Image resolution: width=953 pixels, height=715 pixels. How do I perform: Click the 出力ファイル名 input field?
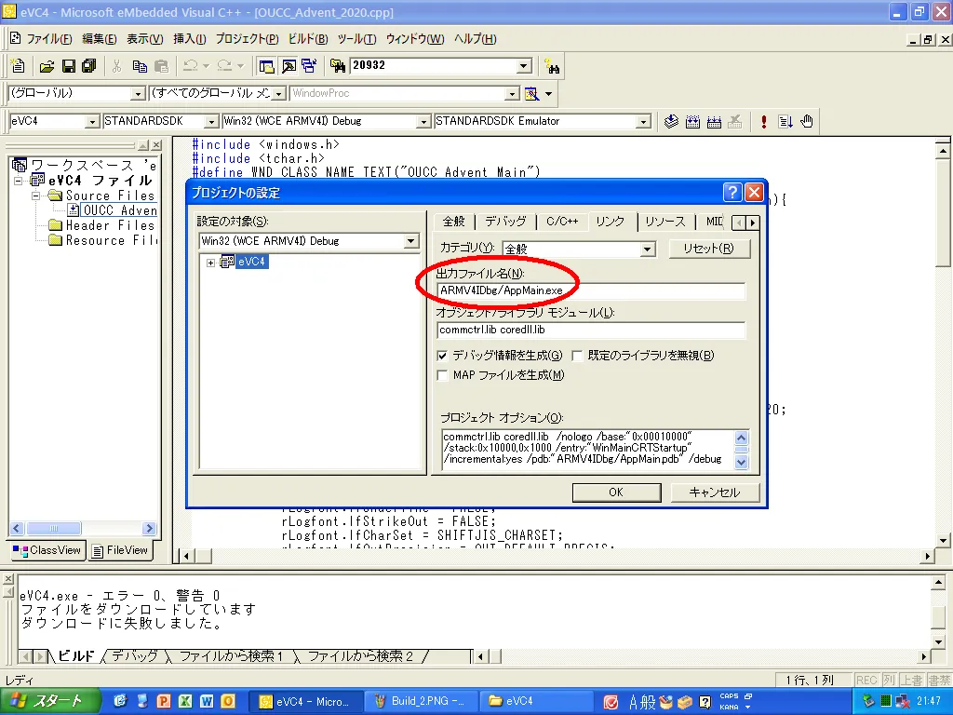tap(591, 290)
